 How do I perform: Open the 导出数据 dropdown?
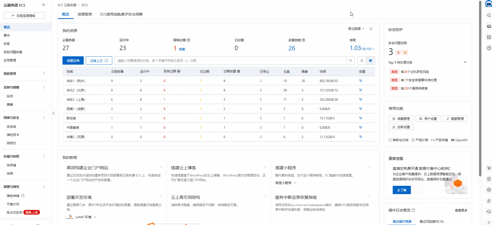coord(356,29)
